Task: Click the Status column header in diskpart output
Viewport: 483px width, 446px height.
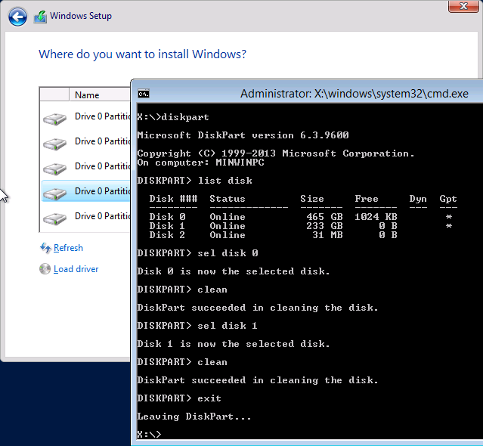Action: click(x=228, y=199)
